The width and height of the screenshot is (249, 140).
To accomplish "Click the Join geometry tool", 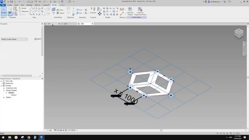I will [79, 13].
